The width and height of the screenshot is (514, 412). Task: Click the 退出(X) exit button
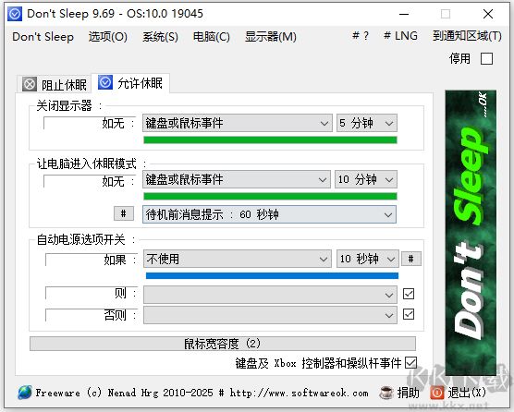pos(458,393)
